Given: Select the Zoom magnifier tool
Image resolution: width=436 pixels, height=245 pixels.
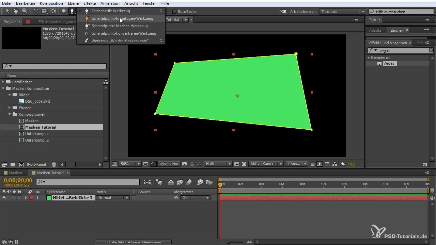Looking at the screenshot, I should tap(25, 11).
